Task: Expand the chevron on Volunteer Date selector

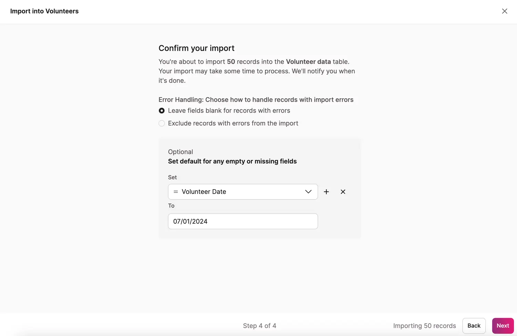Action: pyautogui.click(x=308, y=192)
